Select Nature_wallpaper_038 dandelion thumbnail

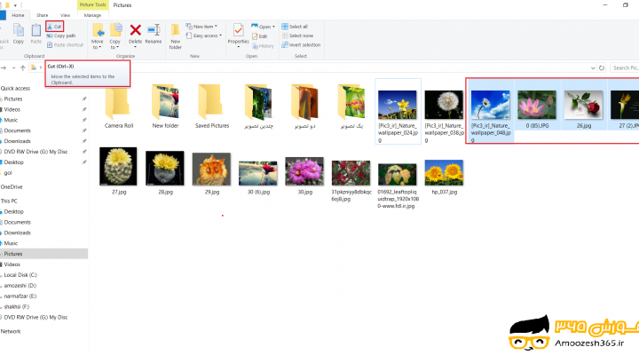click(444, 105)
